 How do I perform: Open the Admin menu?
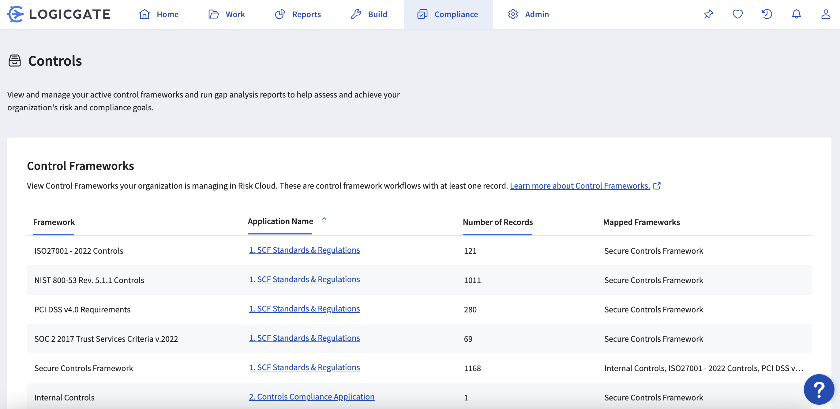click(528, 14)
